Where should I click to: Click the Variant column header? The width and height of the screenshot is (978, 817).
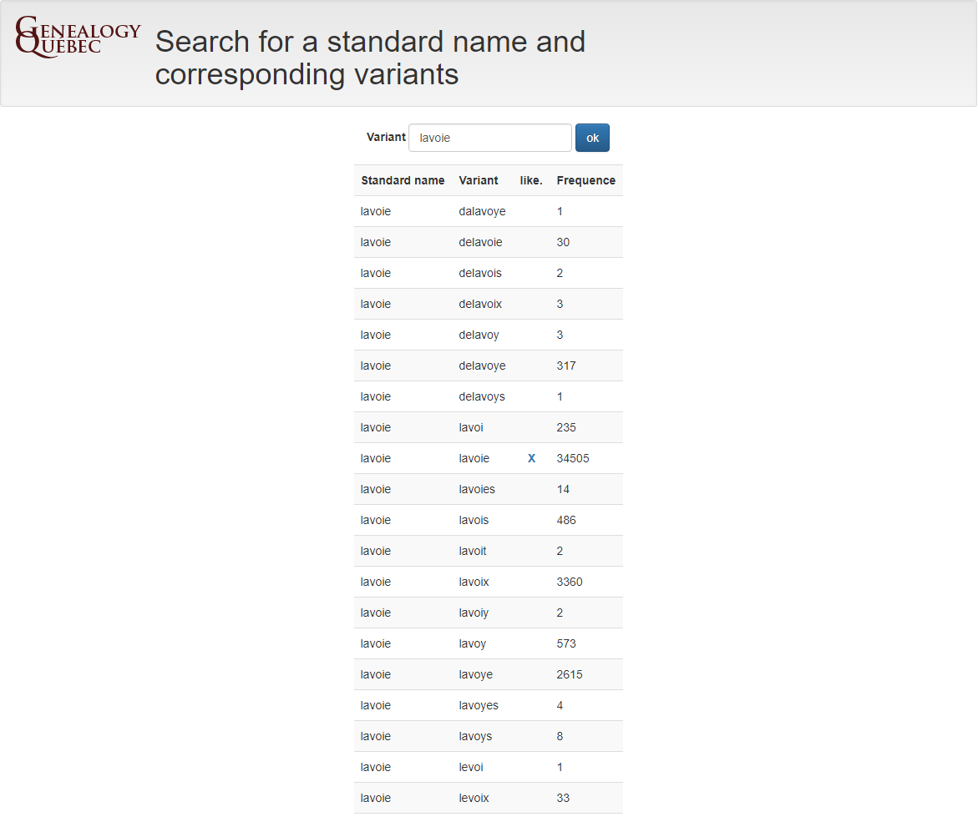click(479, 181)
